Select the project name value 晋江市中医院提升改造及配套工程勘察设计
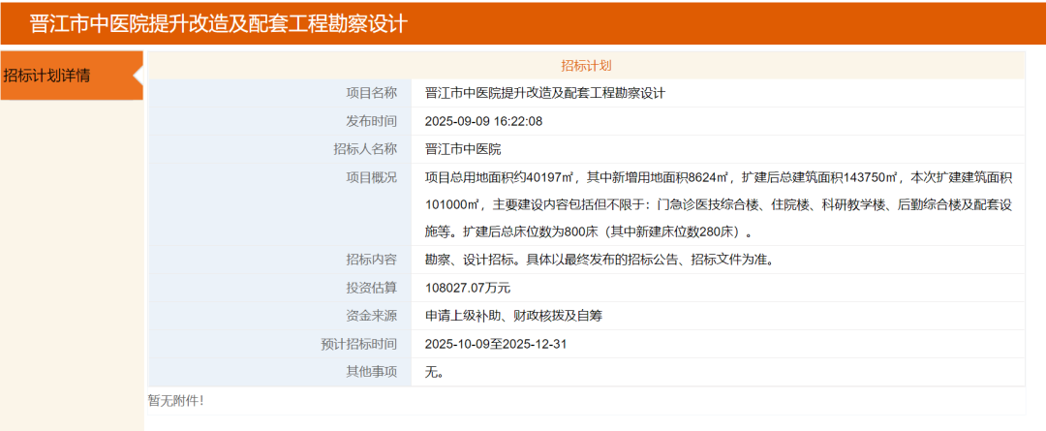Screen dimensions: 1046x431 point(545,93)
